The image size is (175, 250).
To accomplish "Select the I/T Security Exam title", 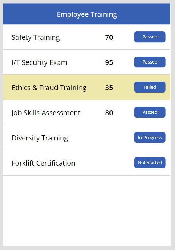I will point(39,62).
